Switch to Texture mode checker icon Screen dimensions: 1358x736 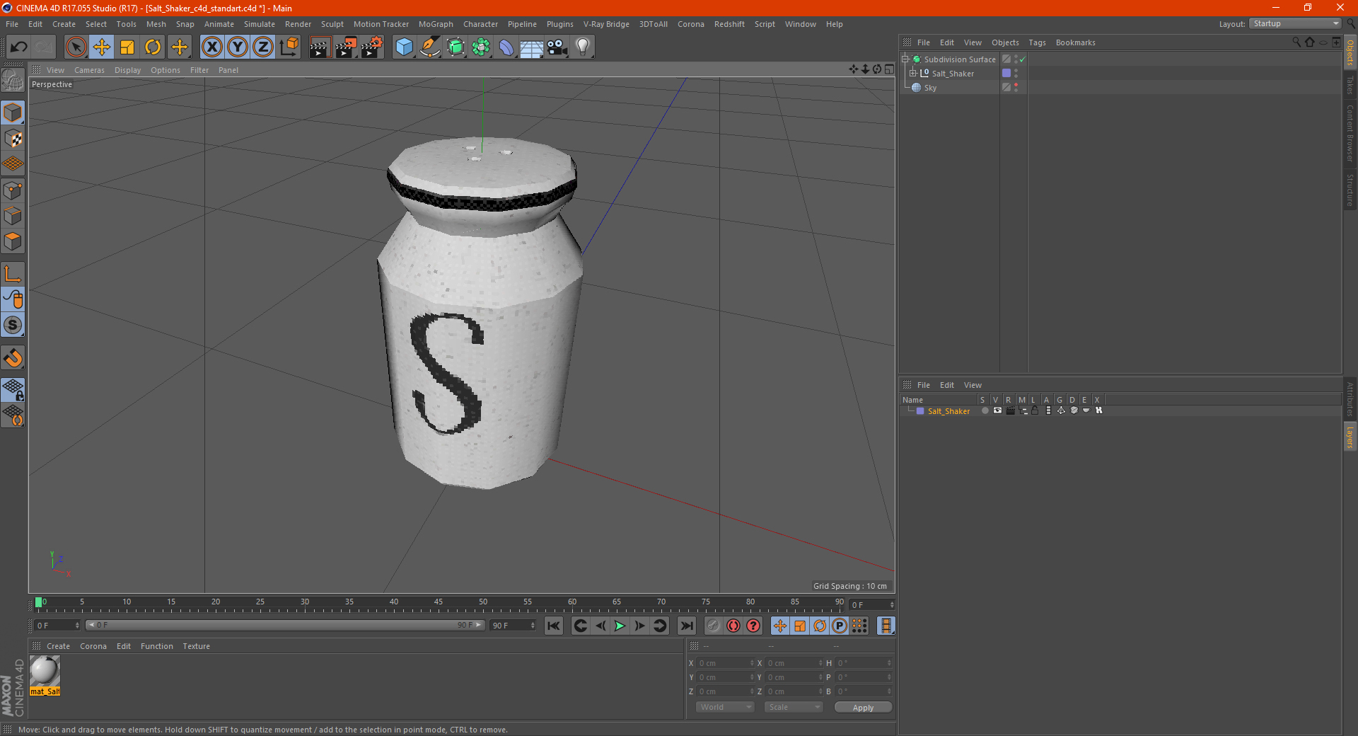13,139
